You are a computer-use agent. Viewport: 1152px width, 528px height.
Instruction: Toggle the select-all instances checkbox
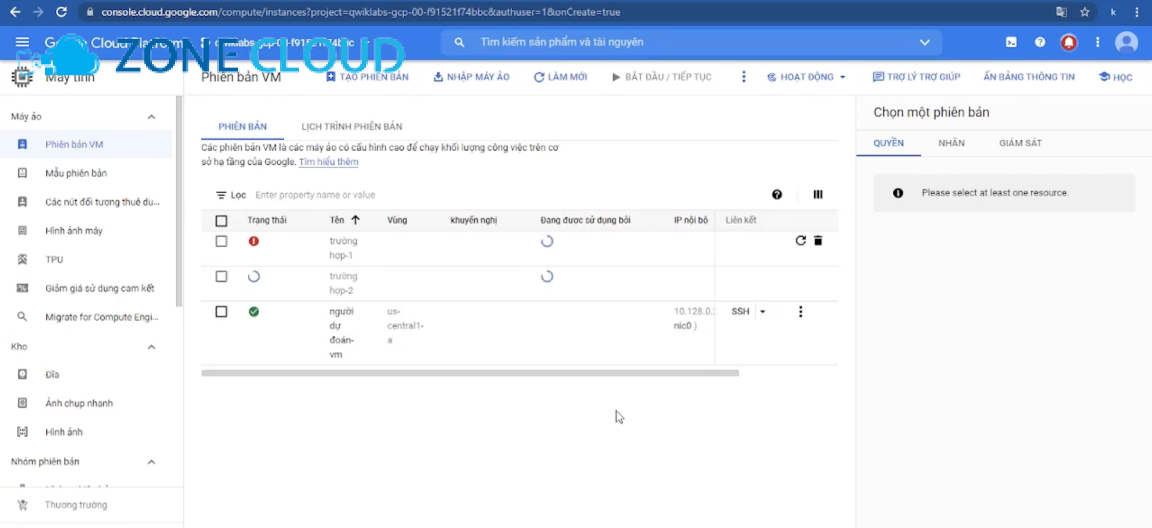(221, 221)
